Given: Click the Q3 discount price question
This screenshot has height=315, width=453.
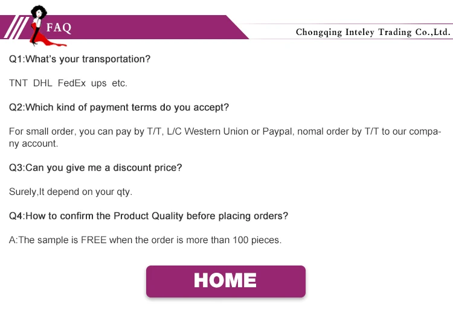Looking at the screenshot, I should (95, 168).
